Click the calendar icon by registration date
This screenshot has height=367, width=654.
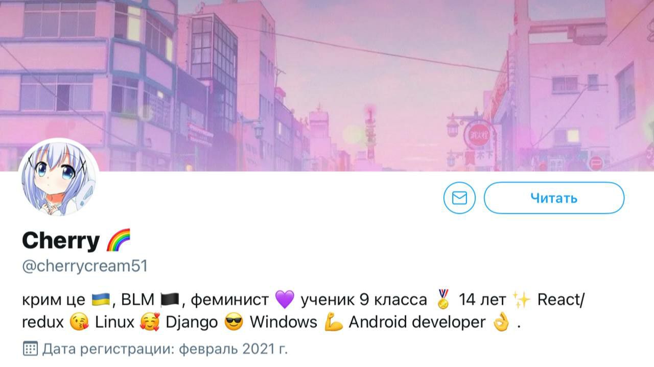pyautogui.click(x=31, y=349)
